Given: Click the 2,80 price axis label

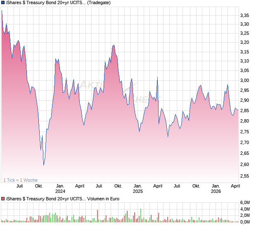Looking at the screenshot, I should pos(245,121).
